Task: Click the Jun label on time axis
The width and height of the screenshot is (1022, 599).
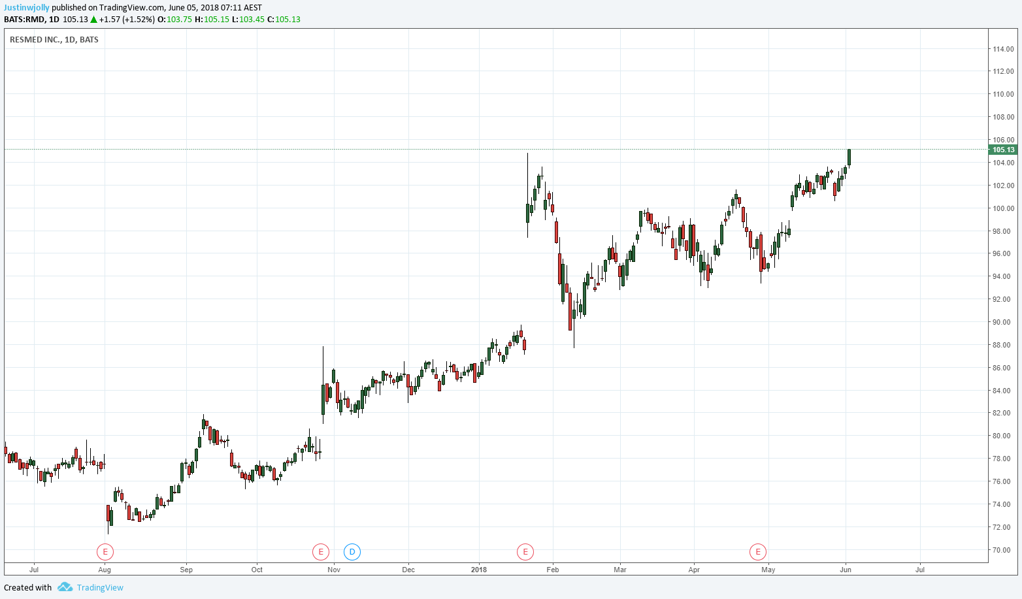Action: pos(846,570)
